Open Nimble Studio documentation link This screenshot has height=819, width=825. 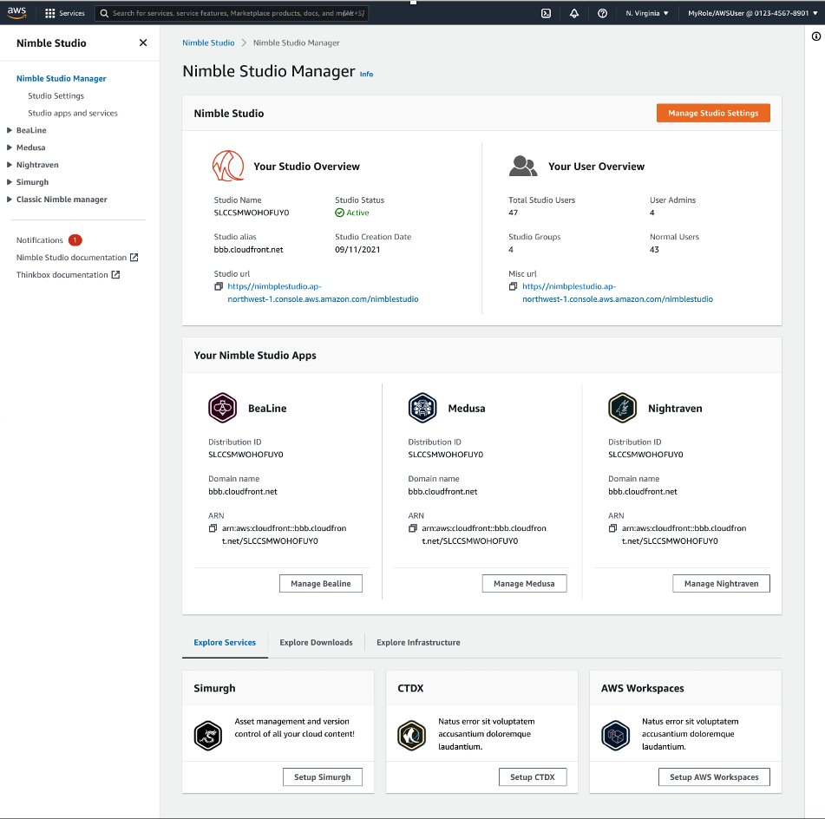click(71, 258)
